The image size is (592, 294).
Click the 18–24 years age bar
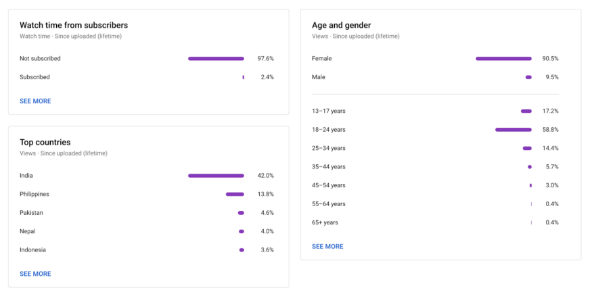pyautogui.click(x=514, y=130)
